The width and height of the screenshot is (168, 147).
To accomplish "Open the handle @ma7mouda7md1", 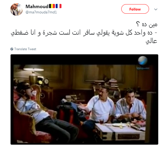I will (x=41, y=12).
